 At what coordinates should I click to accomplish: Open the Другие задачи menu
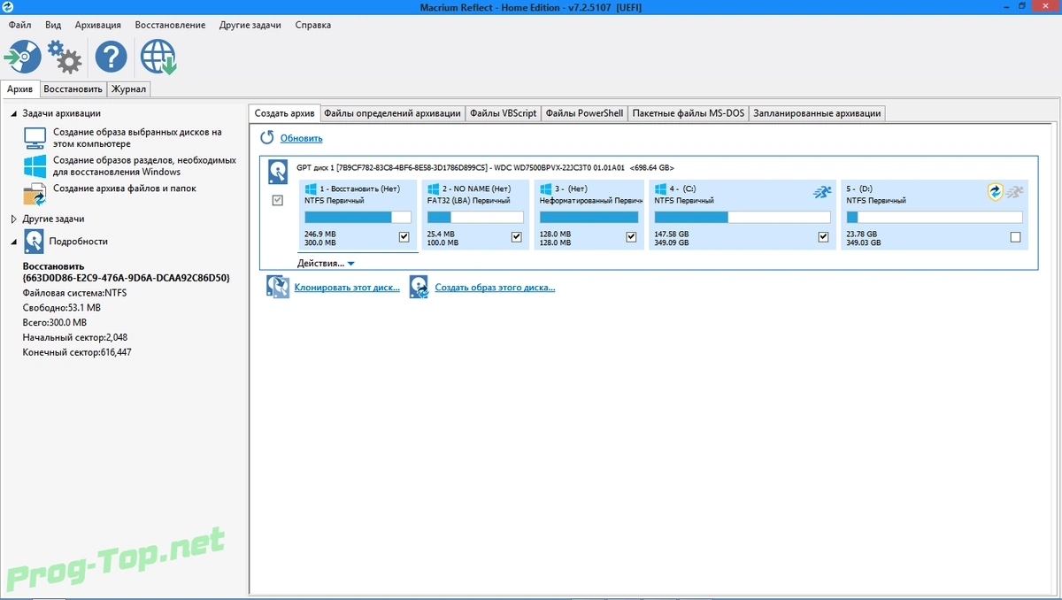(x=250, y=25)
